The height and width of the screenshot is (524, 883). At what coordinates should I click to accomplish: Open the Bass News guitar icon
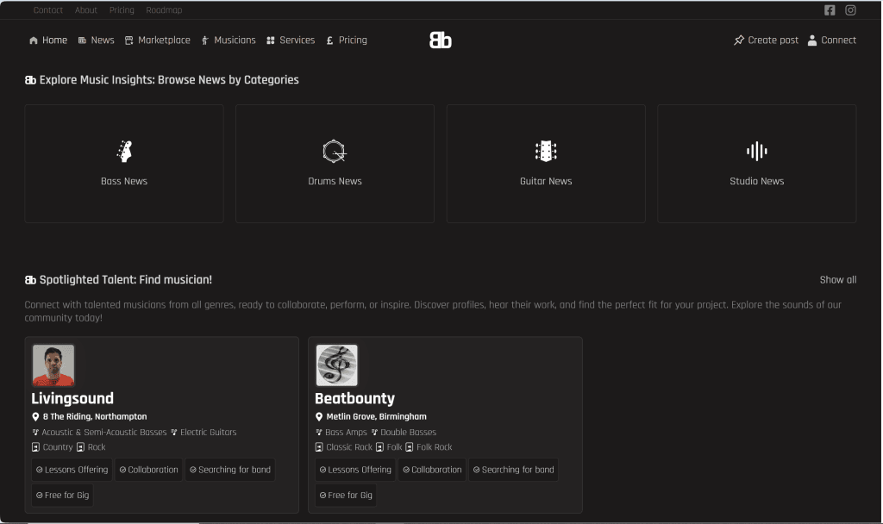pos(124,152)
